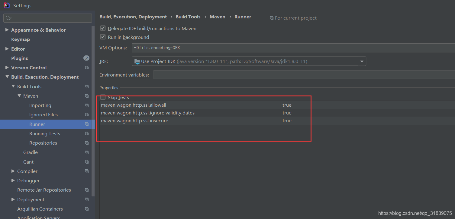This screenshot has width=455, height=219.
Task: Select Ignored Files under Maven
Action: (x=44, y=115)
